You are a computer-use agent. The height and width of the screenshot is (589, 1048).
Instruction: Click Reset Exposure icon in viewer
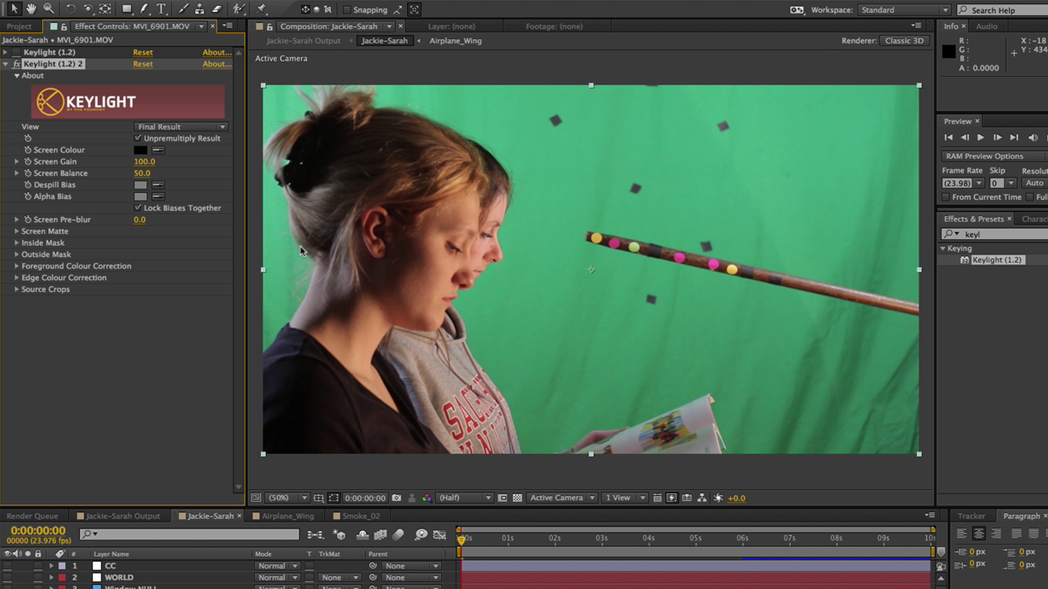pos(718,498)
